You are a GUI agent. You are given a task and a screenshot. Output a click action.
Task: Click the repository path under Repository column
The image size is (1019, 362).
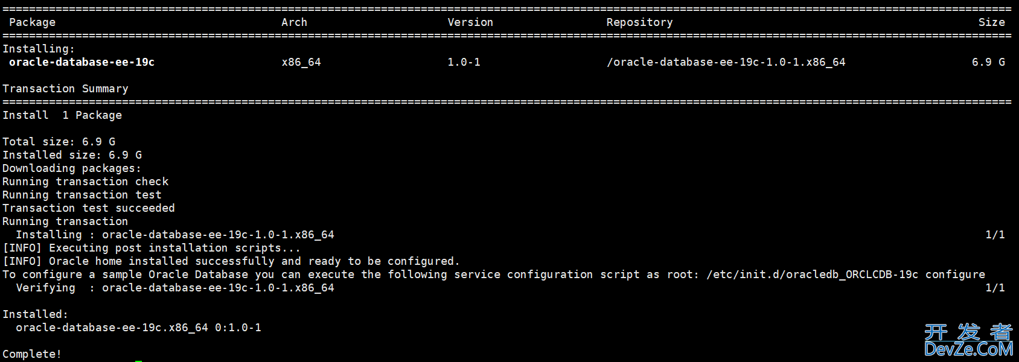(x=726, y=62)
